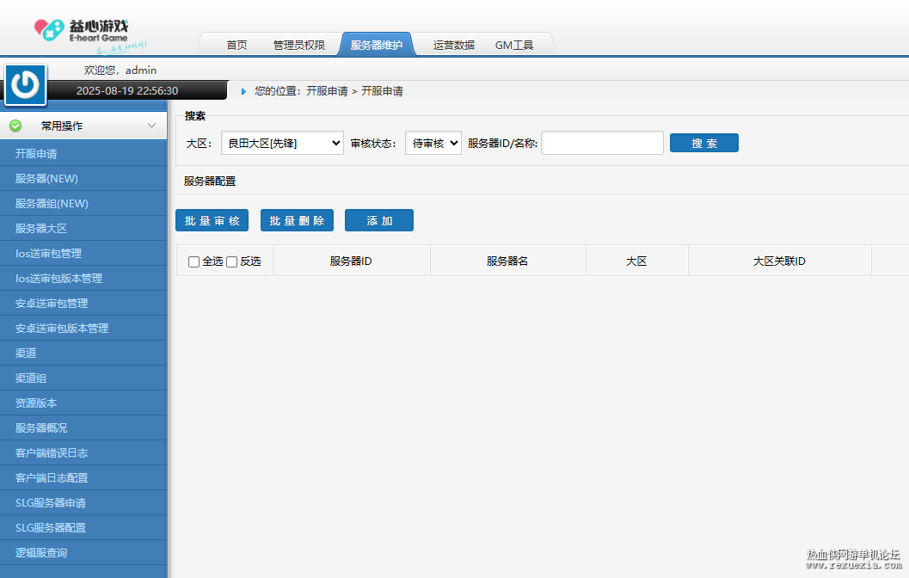Open Ios送审包版本管理 in the sidebar
The width and height of the screenshot is (909, 578).
pyautogui.click(x=83, y=279)
